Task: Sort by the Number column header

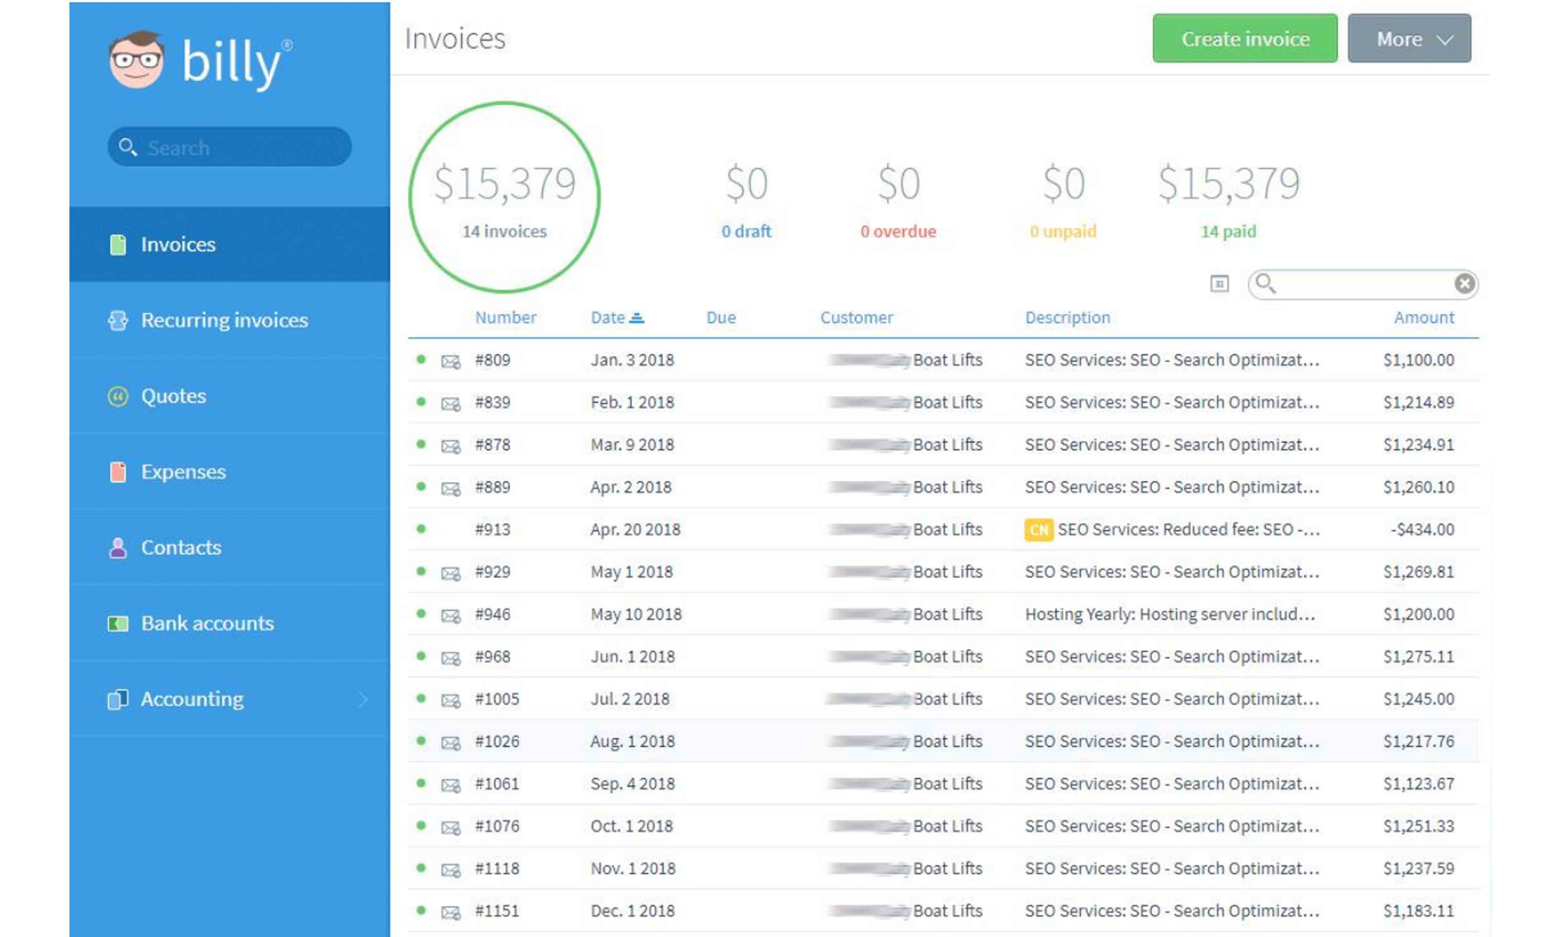Action: (505, 318)
